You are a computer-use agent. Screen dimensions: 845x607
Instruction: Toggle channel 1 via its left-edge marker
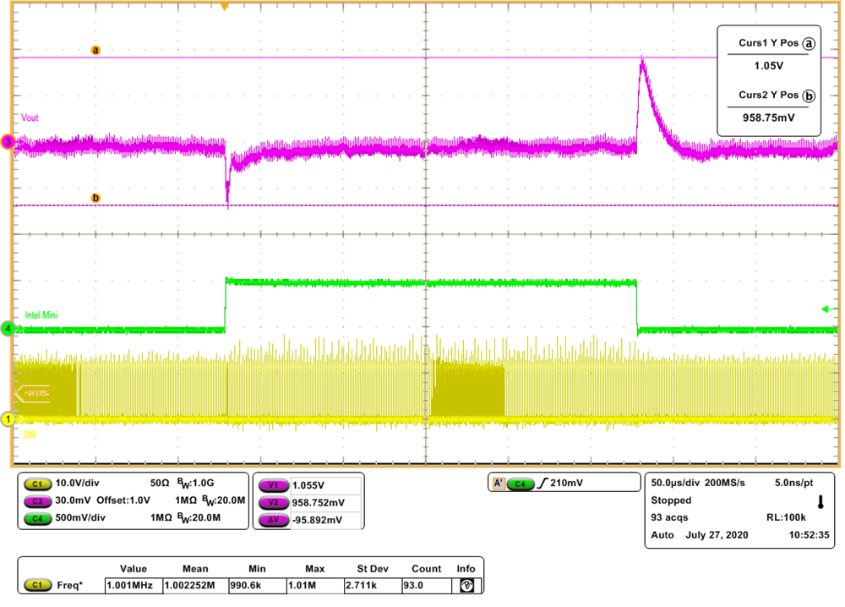7,418
